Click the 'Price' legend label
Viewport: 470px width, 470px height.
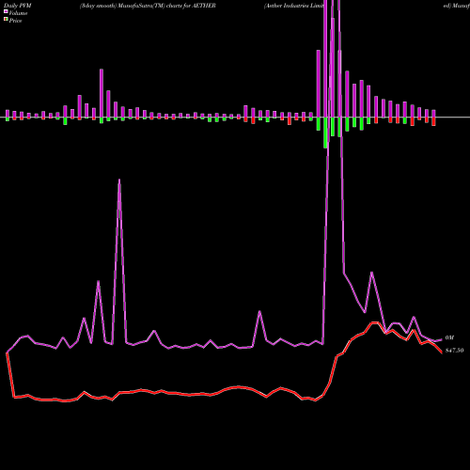(x=15, y=21)
